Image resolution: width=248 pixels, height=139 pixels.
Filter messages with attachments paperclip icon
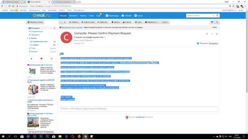point(52,59)
